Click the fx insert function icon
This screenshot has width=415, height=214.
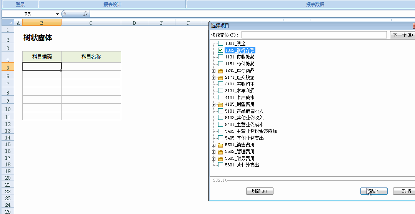pos(85,14)
